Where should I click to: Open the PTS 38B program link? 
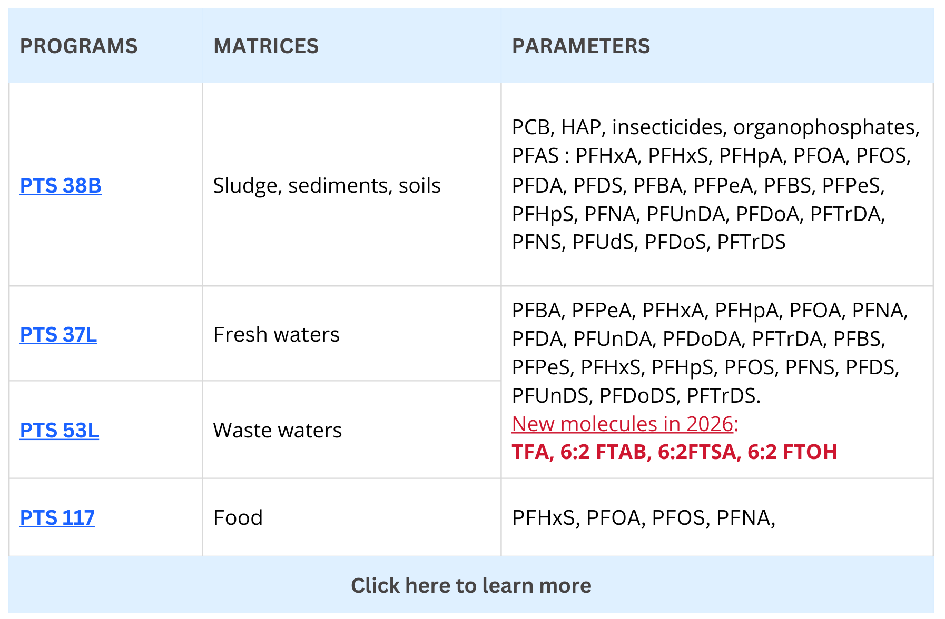pos(61,186)
